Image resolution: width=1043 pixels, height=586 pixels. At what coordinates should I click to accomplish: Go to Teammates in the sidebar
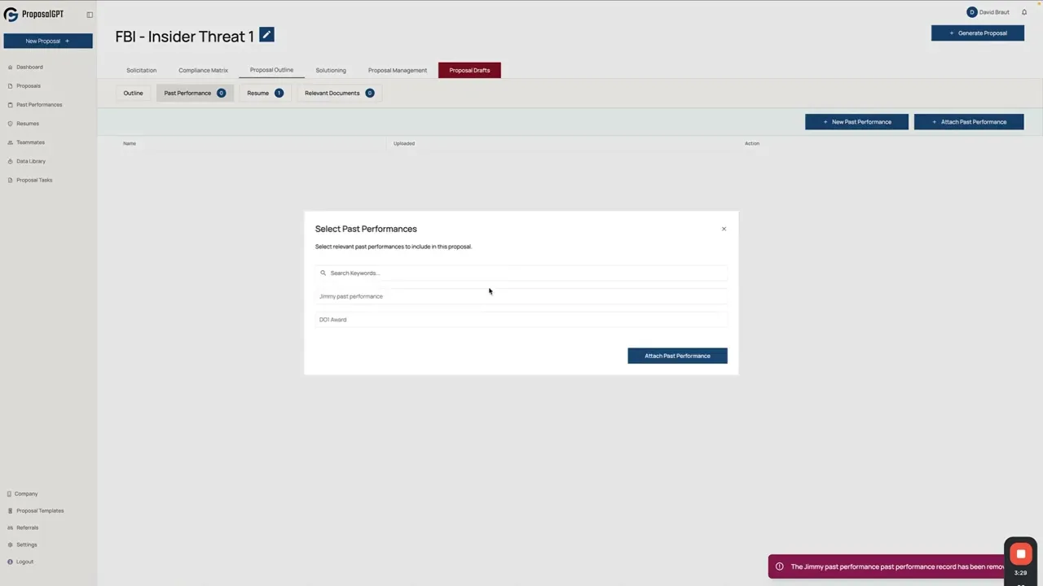30,142
